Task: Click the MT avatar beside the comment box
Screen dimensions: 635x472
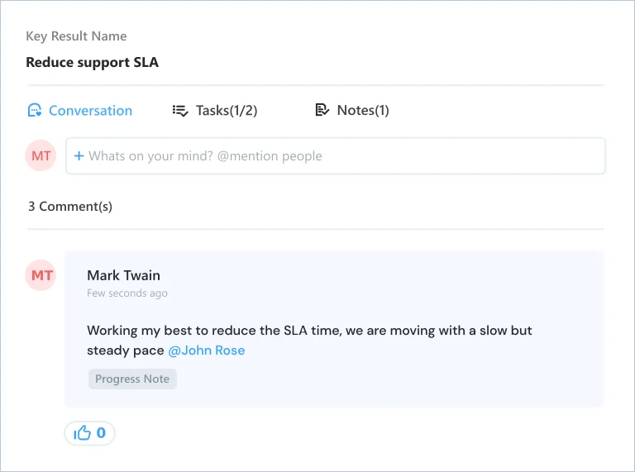Action: tap(41, 155)
